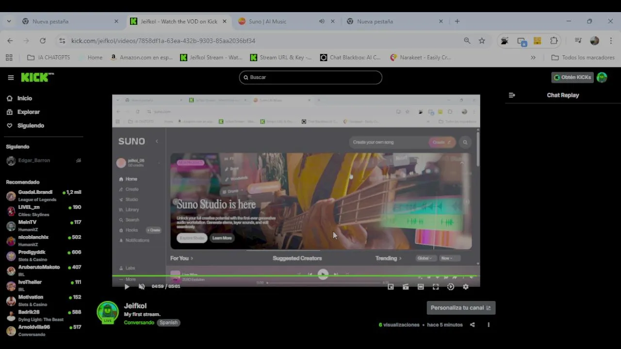This screenshot has height=349, width=621.
Task: Click the Jeifkol streamer avatar
Action: click(x=108, y=312)
